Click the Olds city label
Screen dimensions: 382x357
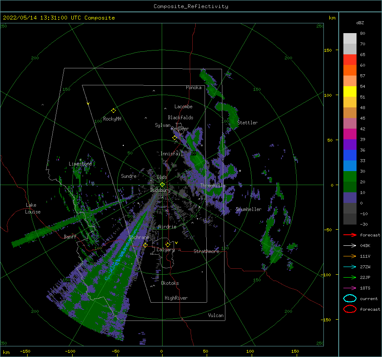162,177
